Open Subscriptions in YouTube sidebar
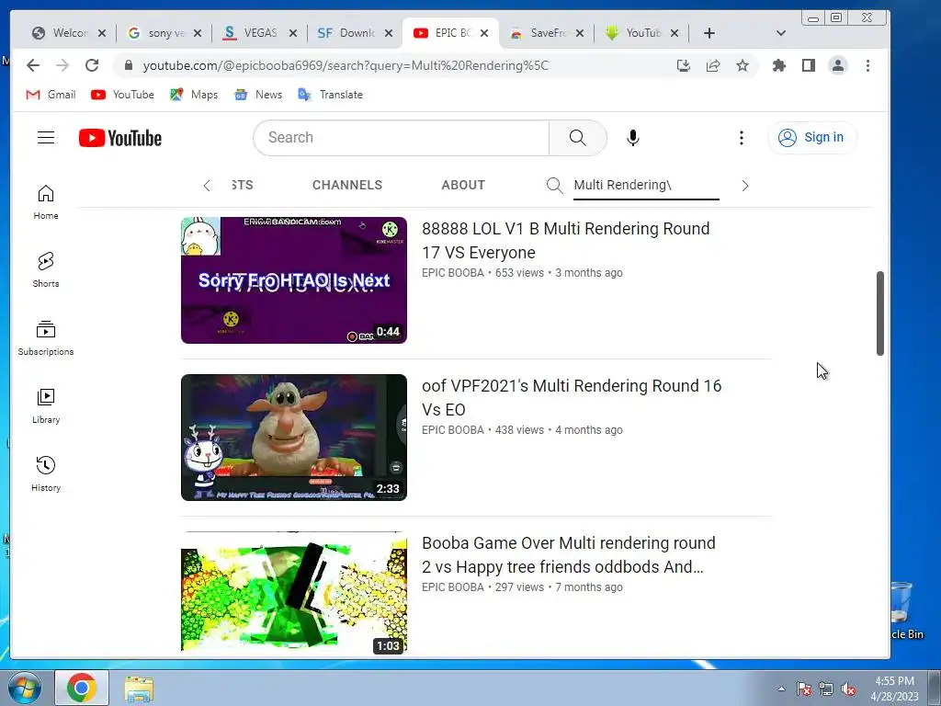941x706 pixels. pos(46,338)
